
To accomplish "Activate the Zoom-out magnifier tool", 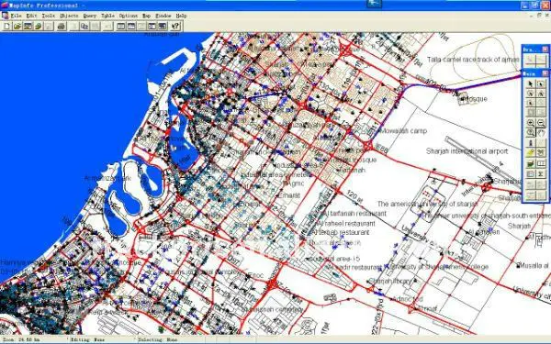I will (541, 123).
